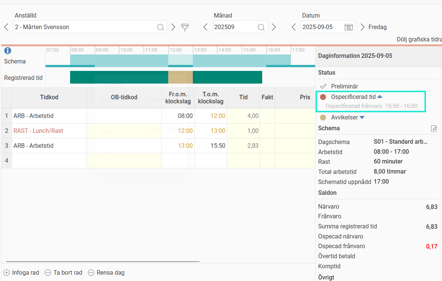The height and width of the screenshot is (281, 442).
Task: Expand the Avvikelser section
Action: coord(362,118)
